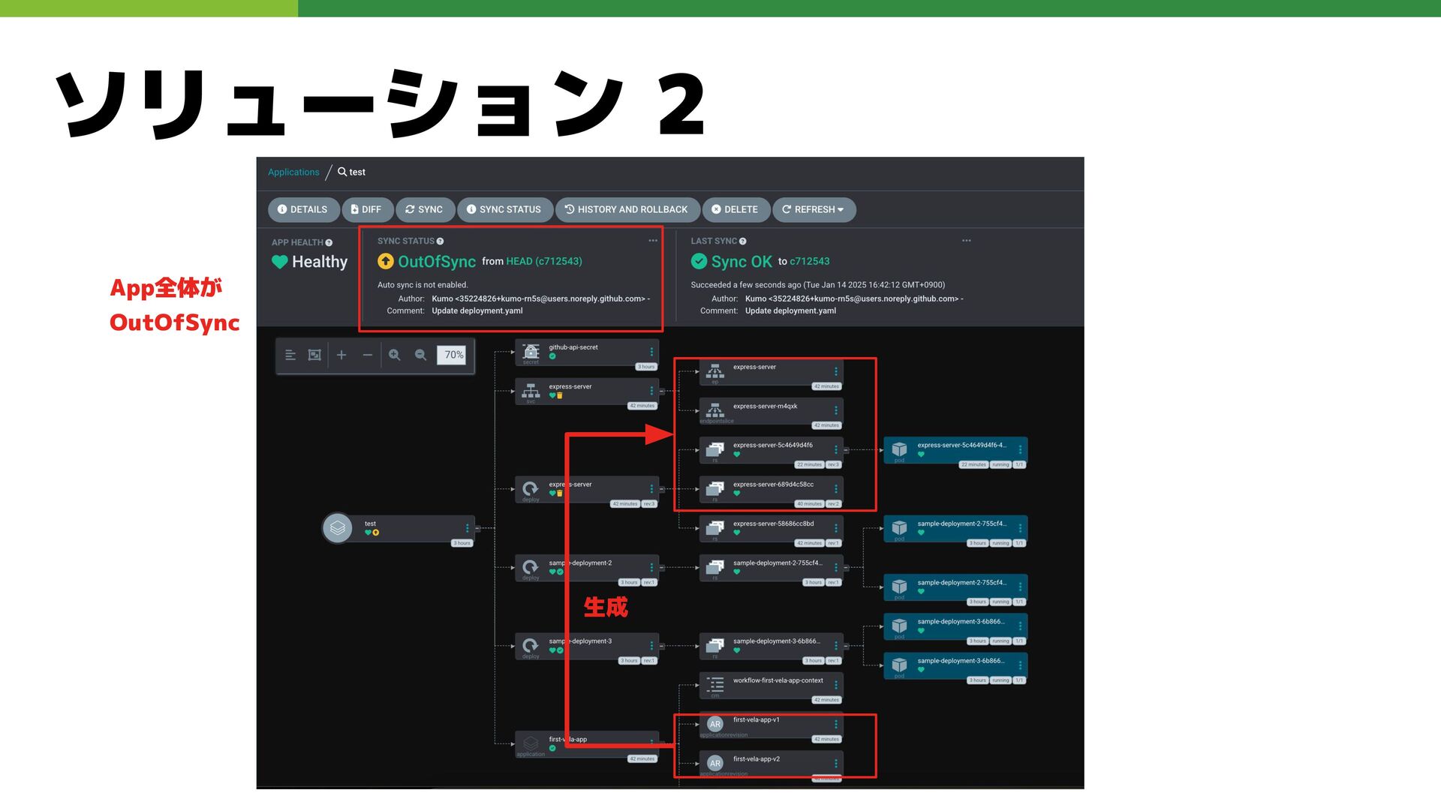
Task: Click the "Auto sync is not enabled." text
Action: pos(423,285)
